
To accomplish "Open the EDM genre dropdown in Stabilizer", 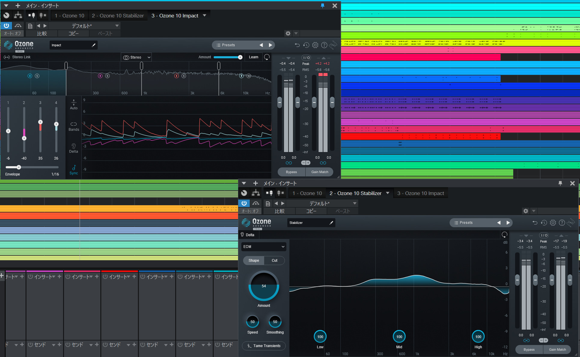I will tap(264, 247).
